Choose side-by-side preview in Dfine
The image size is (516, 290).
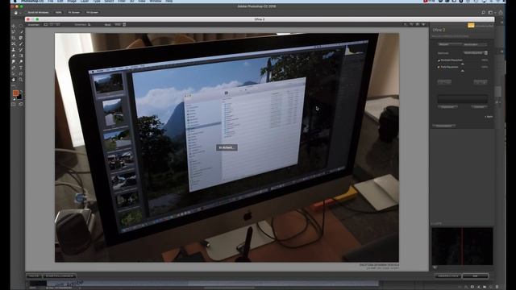[x=57, y=24]
